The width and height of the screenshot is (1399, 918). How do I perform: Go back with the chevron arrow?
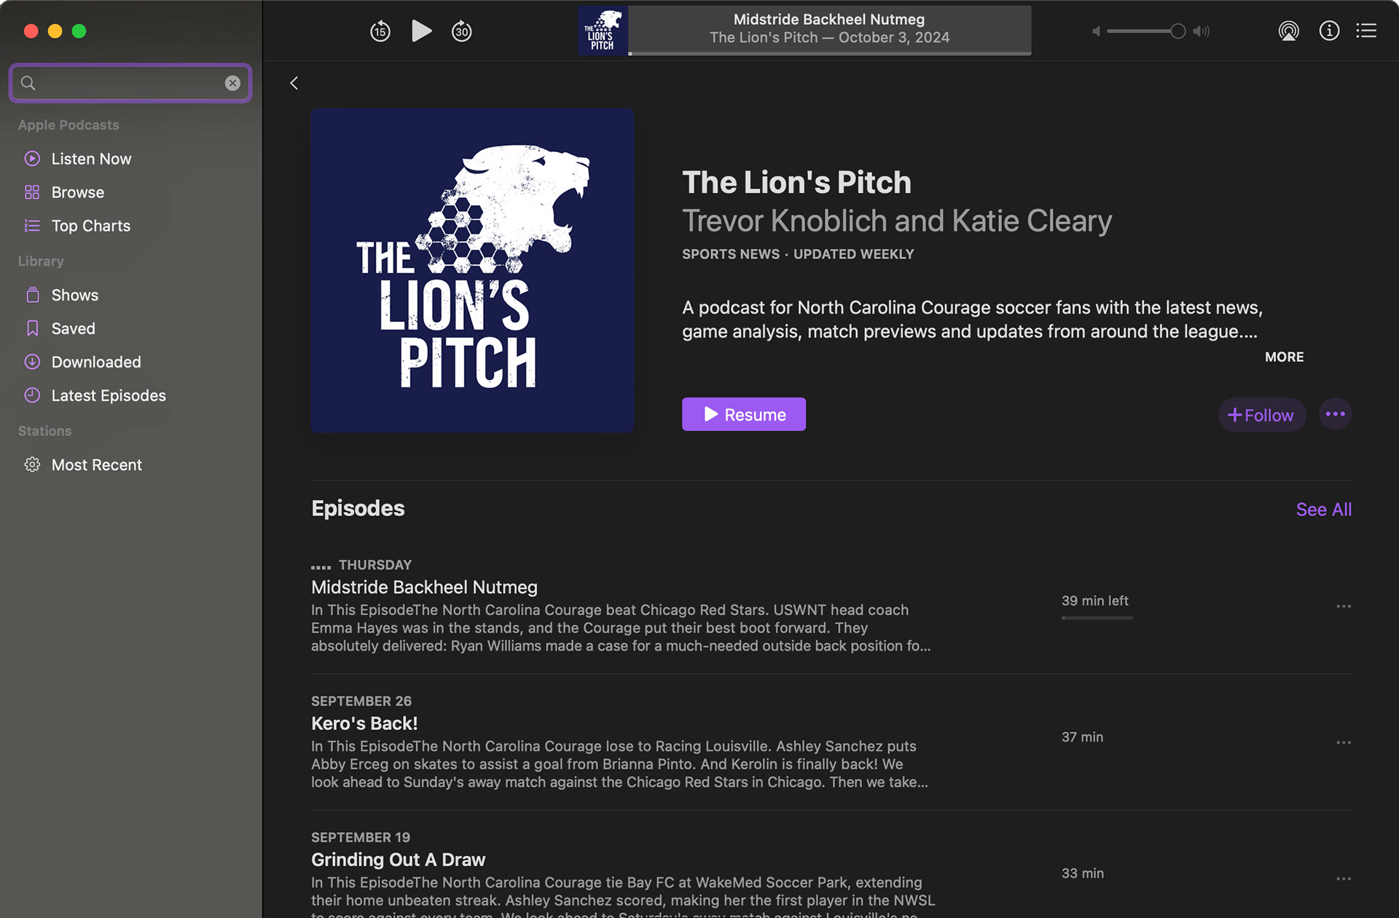click(294, 83)
